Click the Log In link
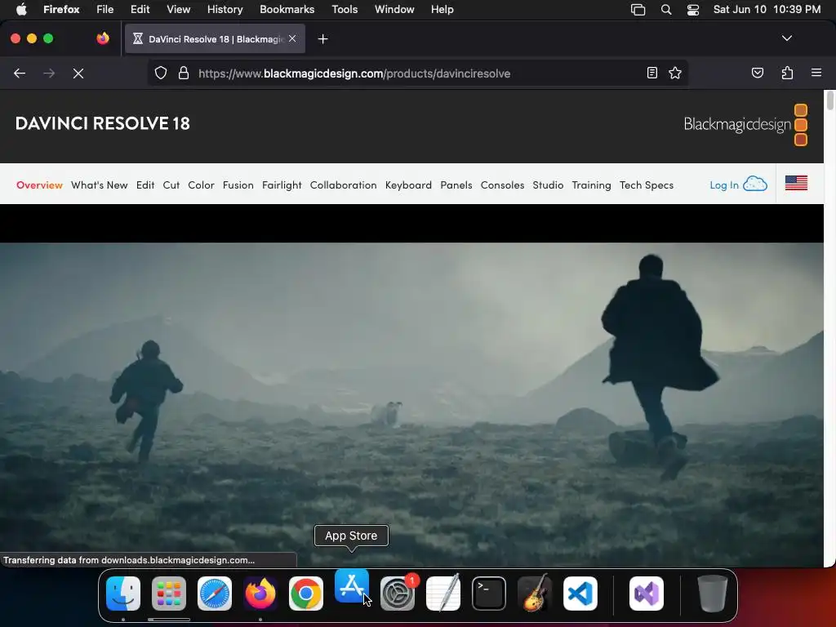The height and width of the screenshot is (627, 836). [723, 185]
